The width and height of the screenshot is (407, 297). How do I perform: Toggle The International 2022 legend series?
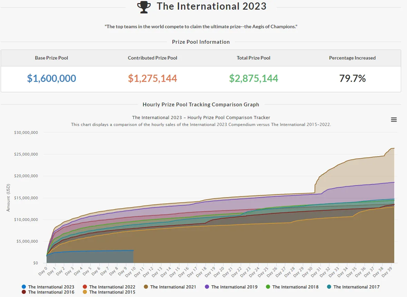point(109,287)
